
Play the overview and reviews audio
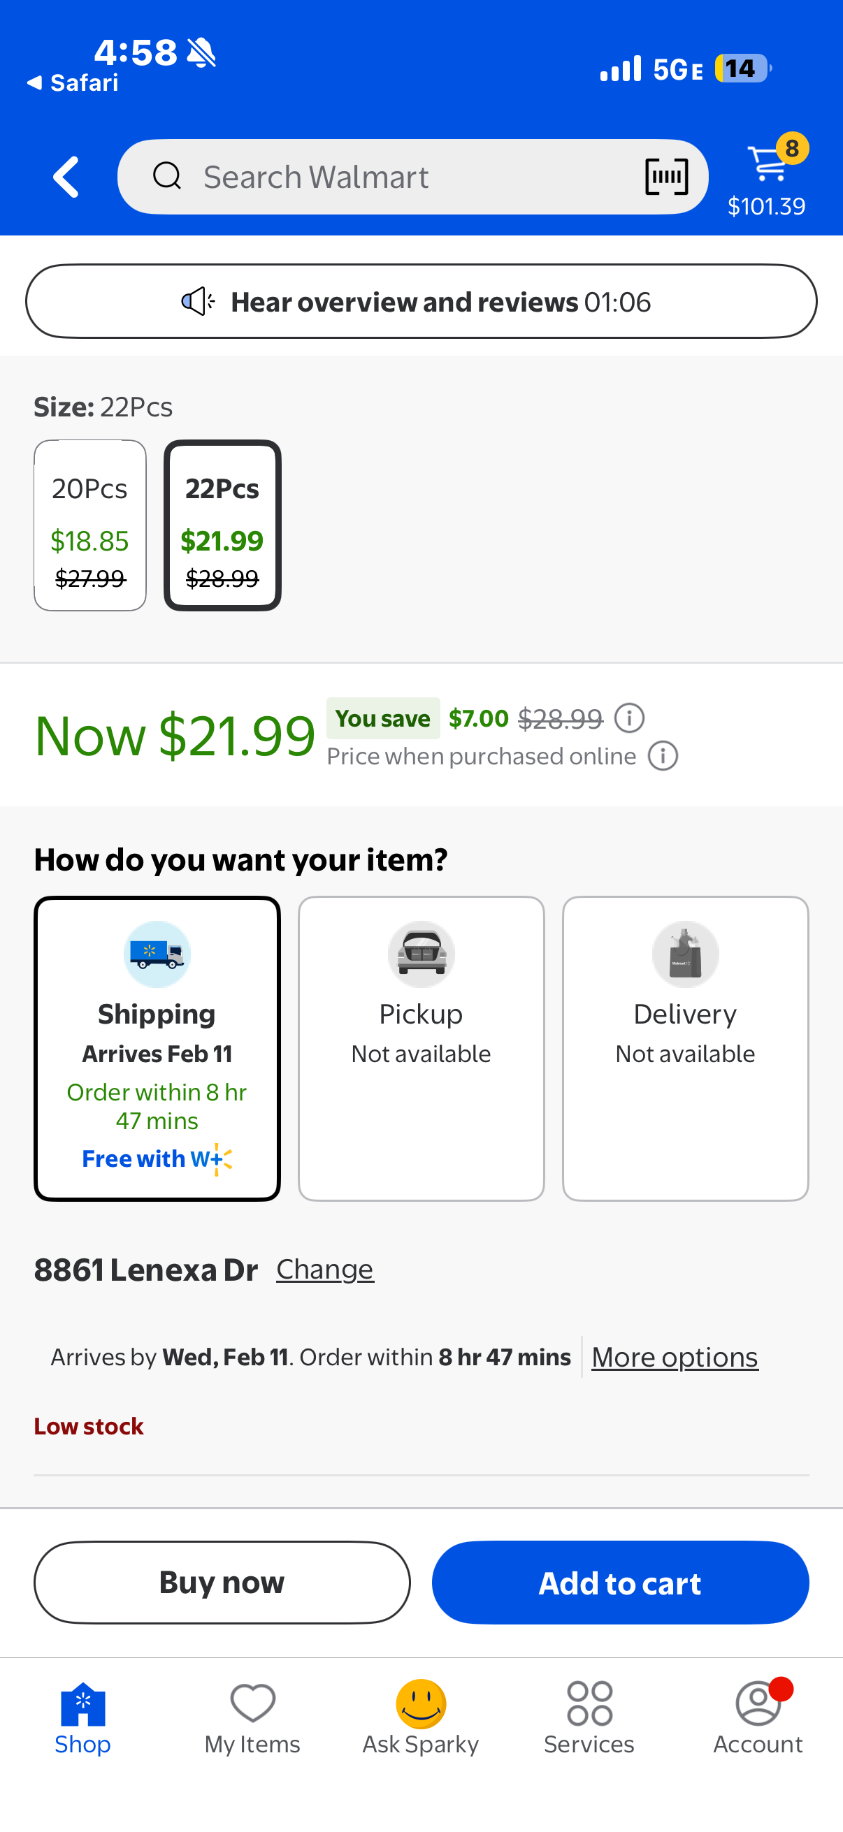(421, 302)
